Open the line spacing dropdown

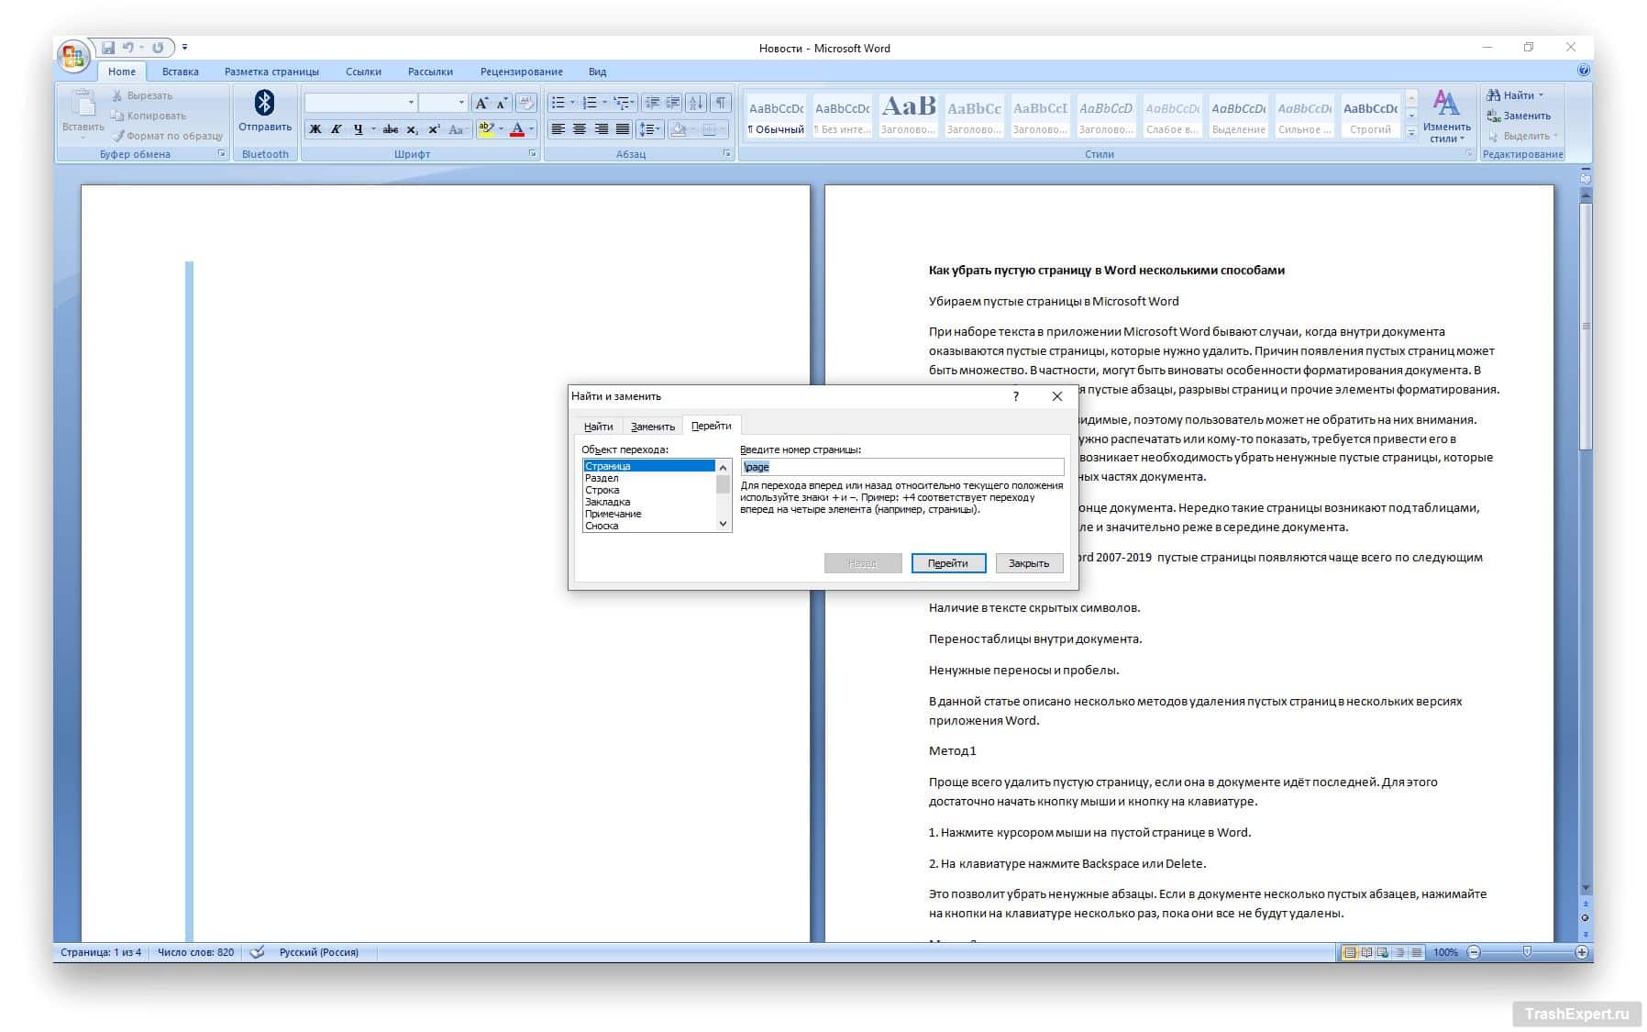click(x=649, y=129)
